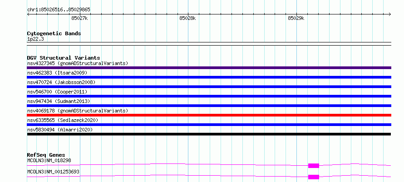Select the dark purple nsv4327345 variant bar

coord(209,68)
